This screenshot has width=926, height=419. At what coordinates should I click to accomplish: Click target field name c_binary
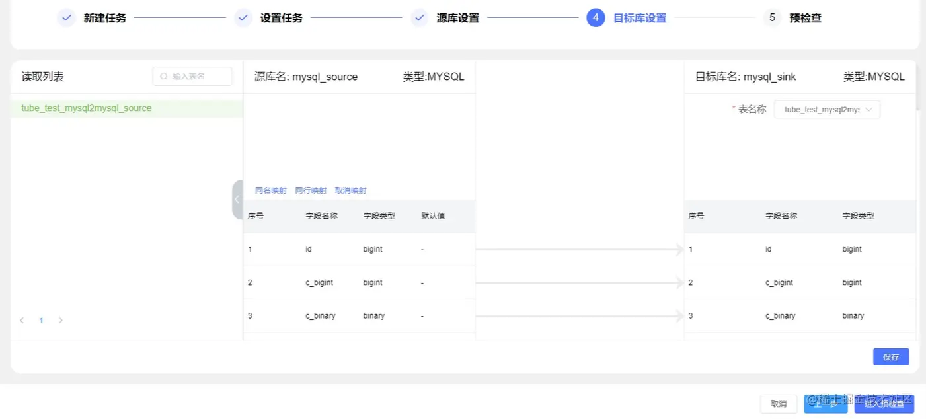pyautogui.click(x=781, y=316)
